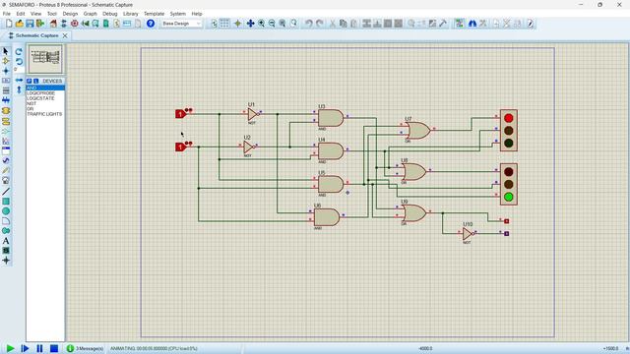
Task: Advance the simulation with the Step button
Action: click(25, 348)
